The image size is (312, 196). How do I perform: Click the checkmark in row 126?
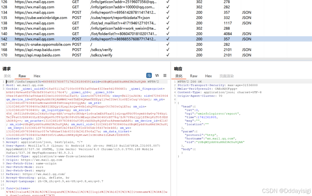(168, 2)
